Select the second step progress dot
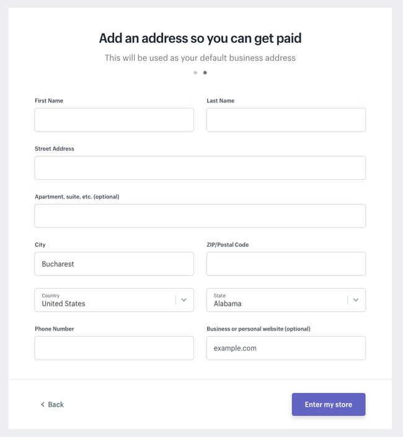This screenshot has height=437, width=403. 205,73
